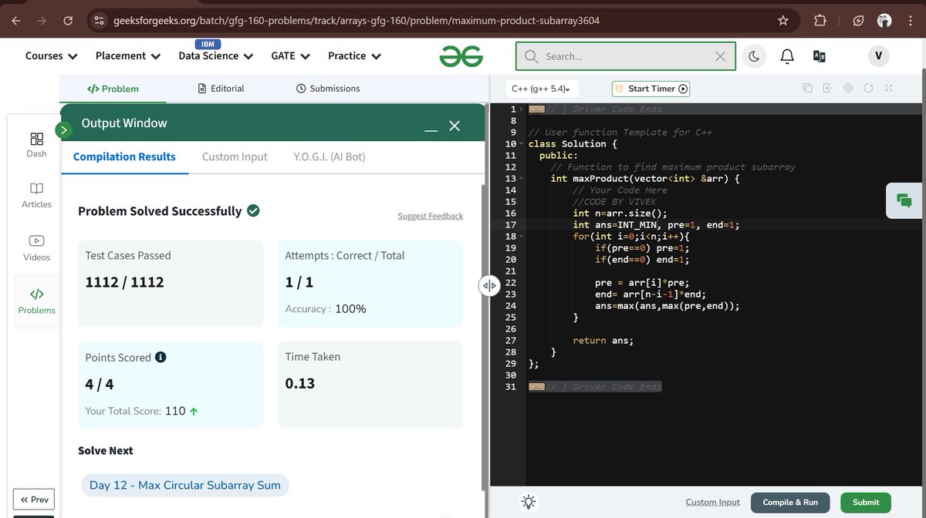Open the language translate icon
Viewport: 926px width, 518px height.
[x=820, y=56]
